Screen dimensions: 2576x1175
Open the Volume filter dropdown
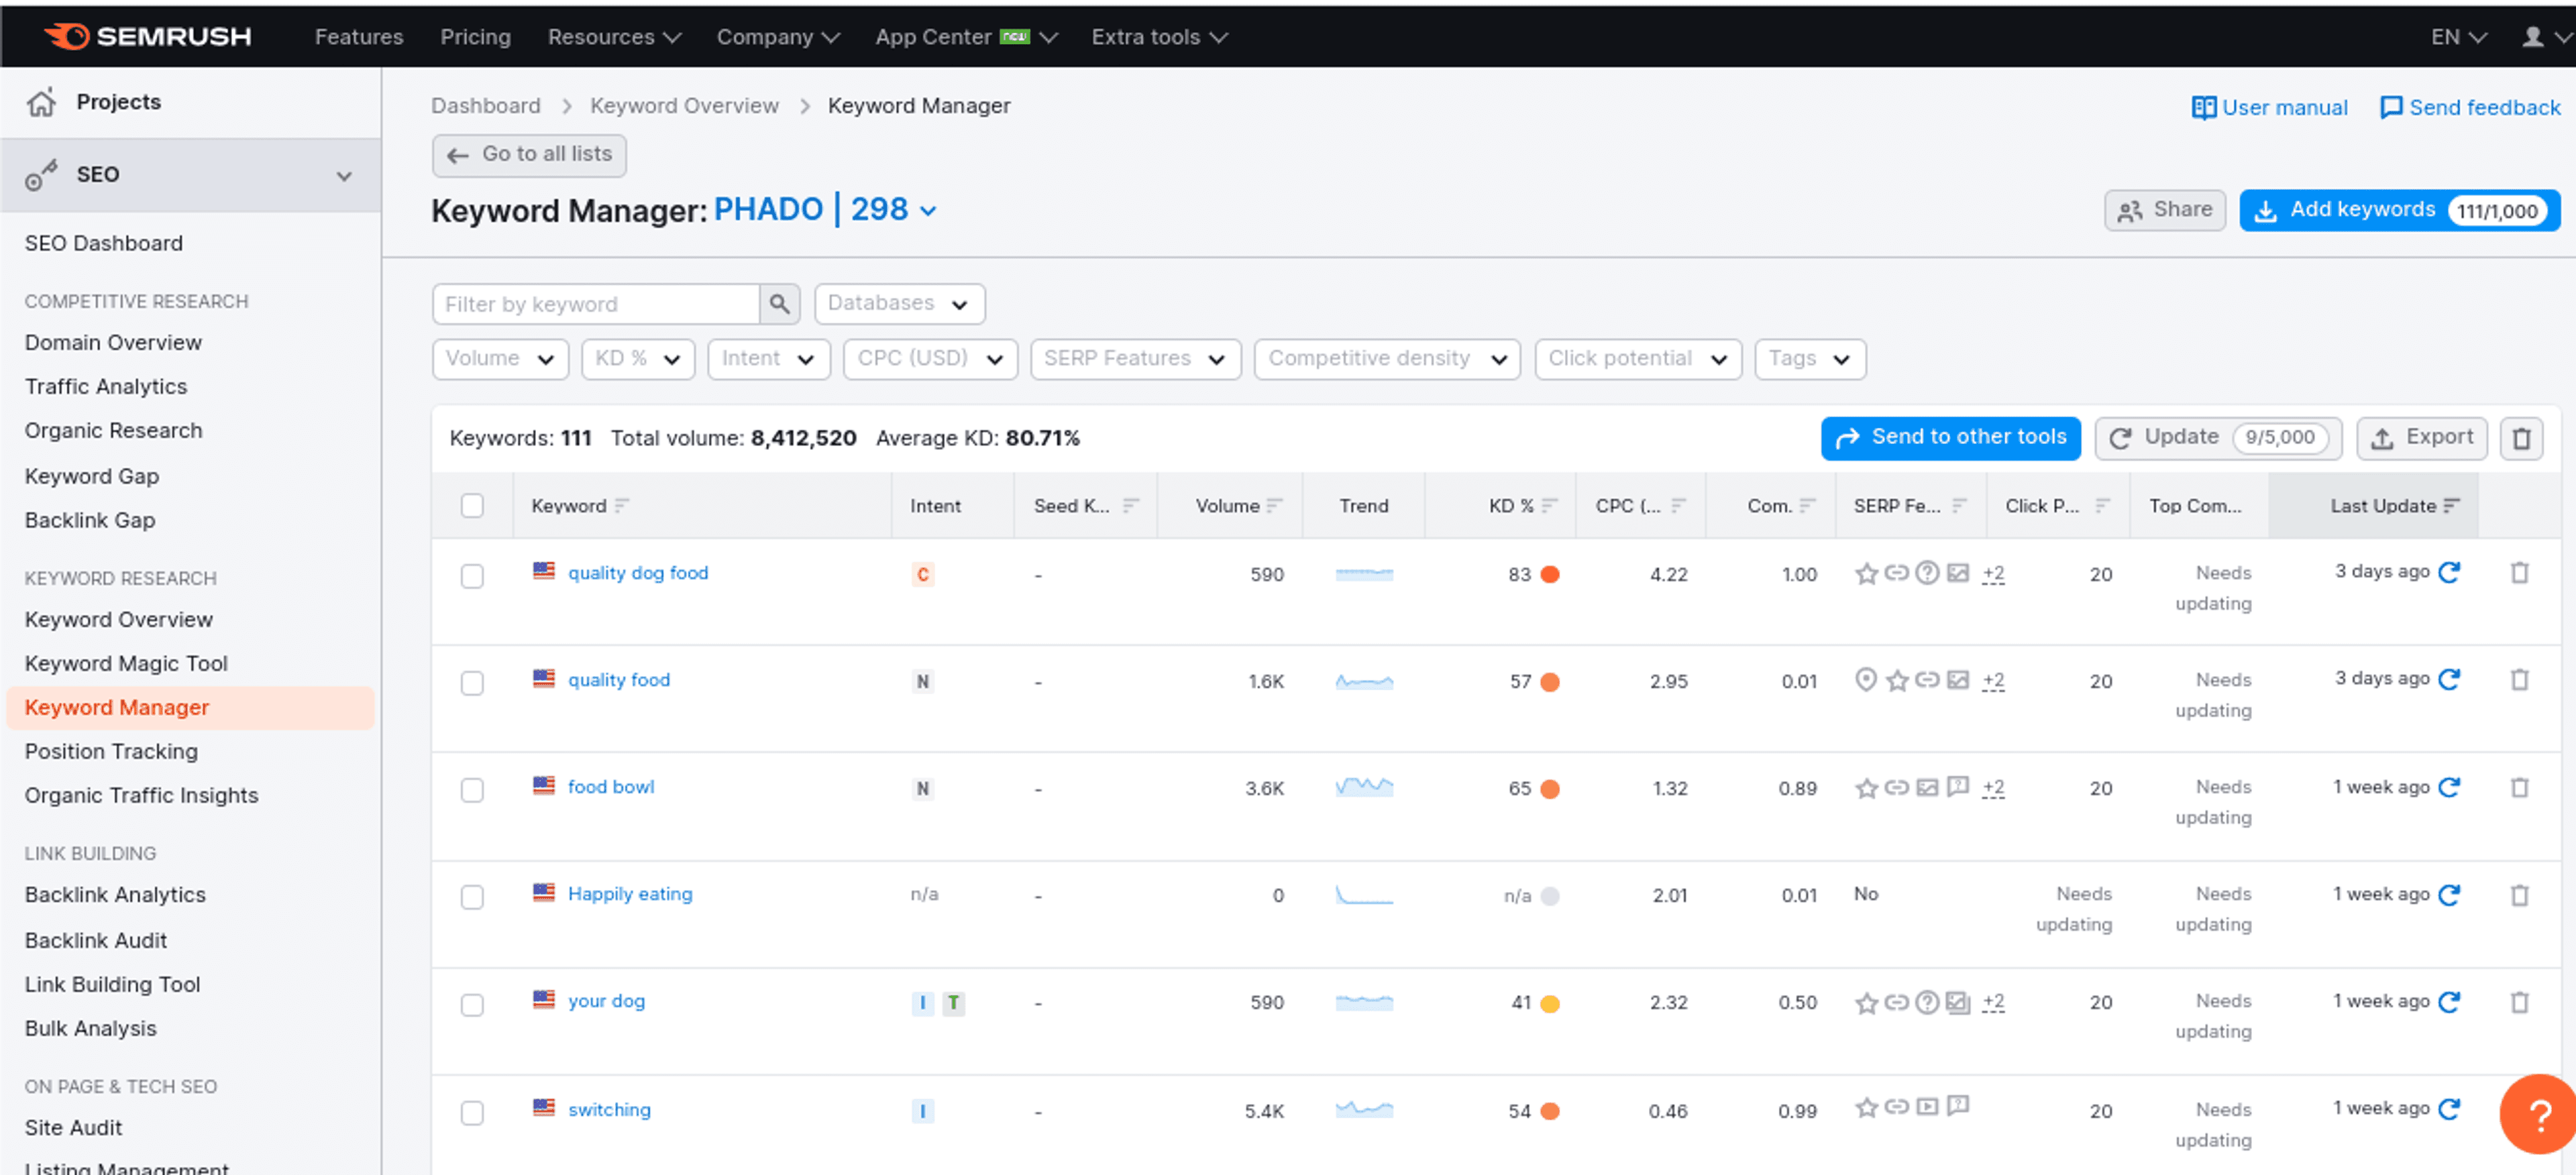click(500, 359)
